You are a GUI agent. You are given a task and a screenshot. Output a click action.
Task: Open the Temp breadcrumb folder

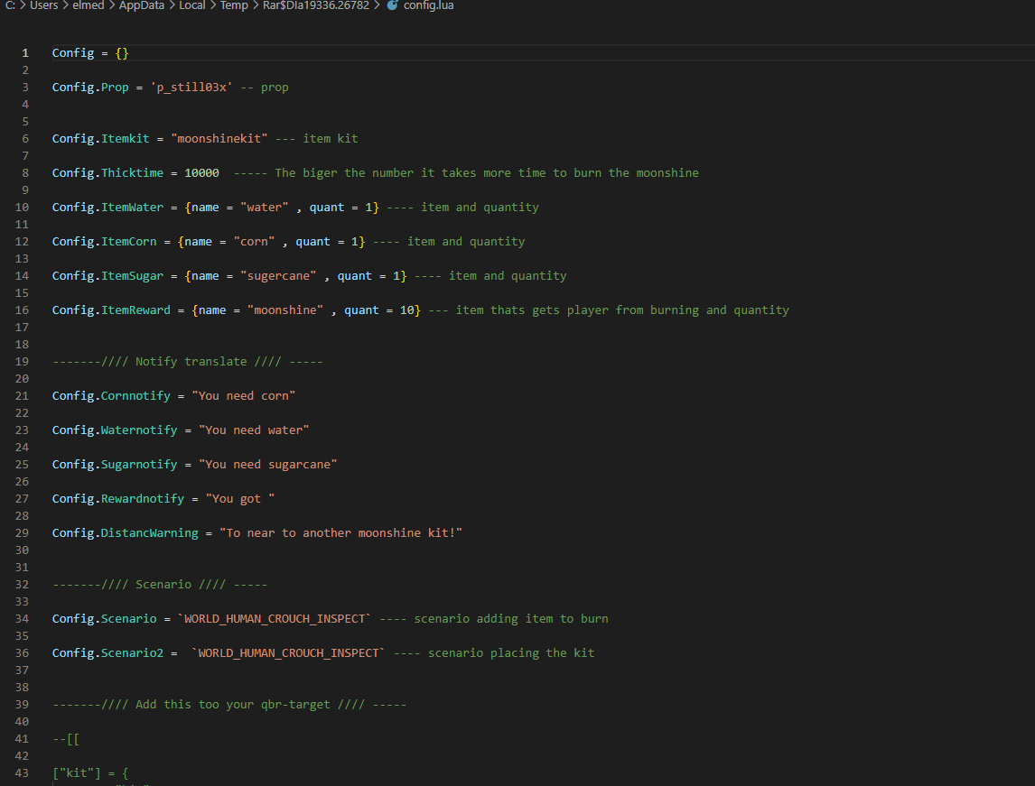click(234, 5)
